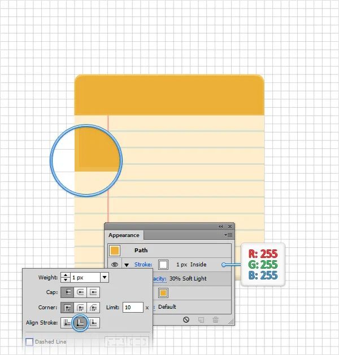Screen dimensions: 339x355
Task: Click the Delete Selected Item trash icon
Action: (215, 319)
